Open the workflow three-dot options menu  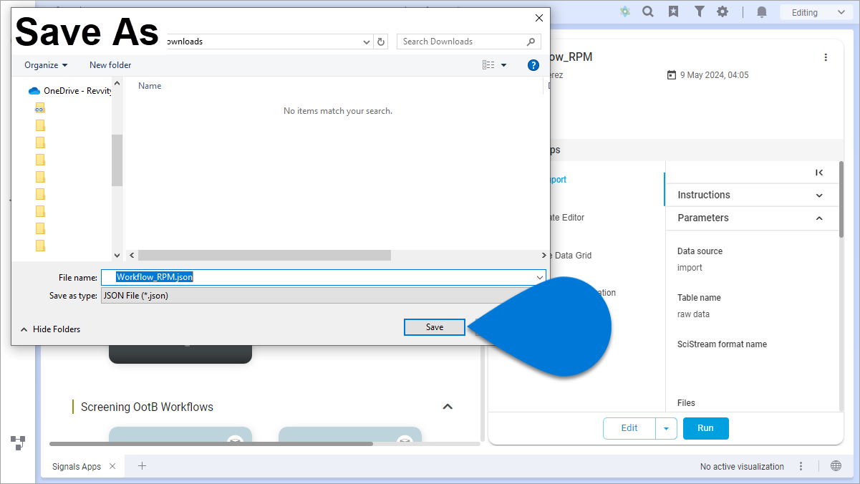(826, 57)
